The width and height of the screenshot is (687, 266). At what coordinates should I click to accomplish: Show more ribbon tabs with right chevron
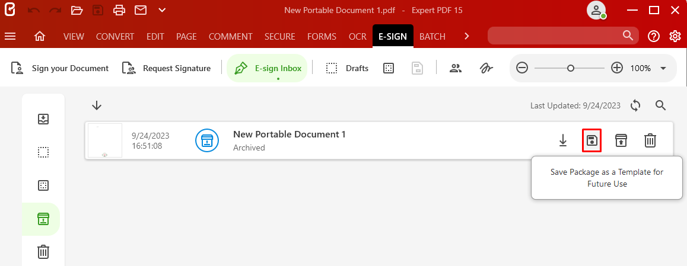467,36
